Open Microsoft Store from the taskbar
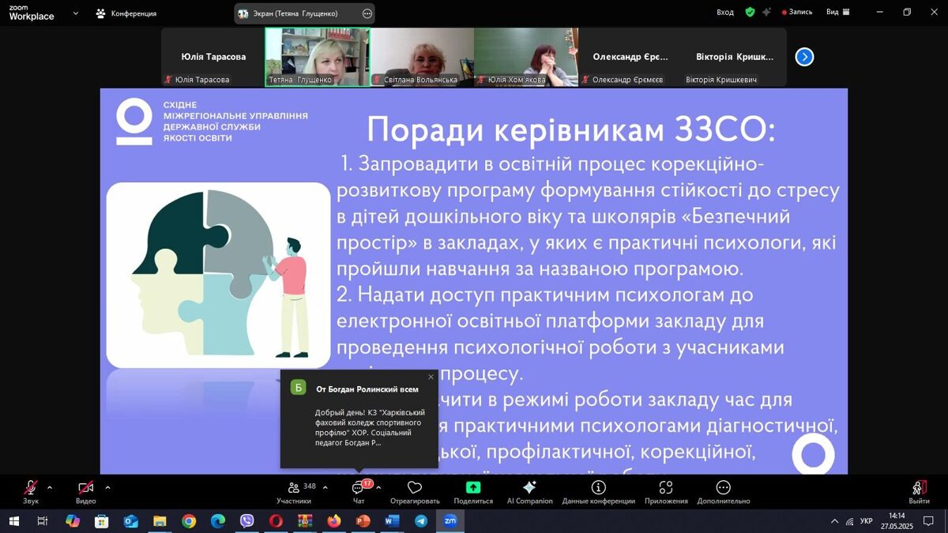 point(101,521)
